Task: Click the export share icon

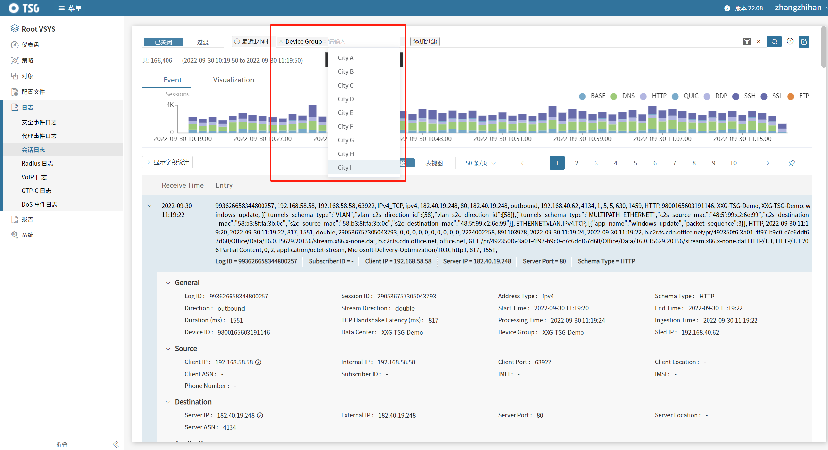Action: 804,41
